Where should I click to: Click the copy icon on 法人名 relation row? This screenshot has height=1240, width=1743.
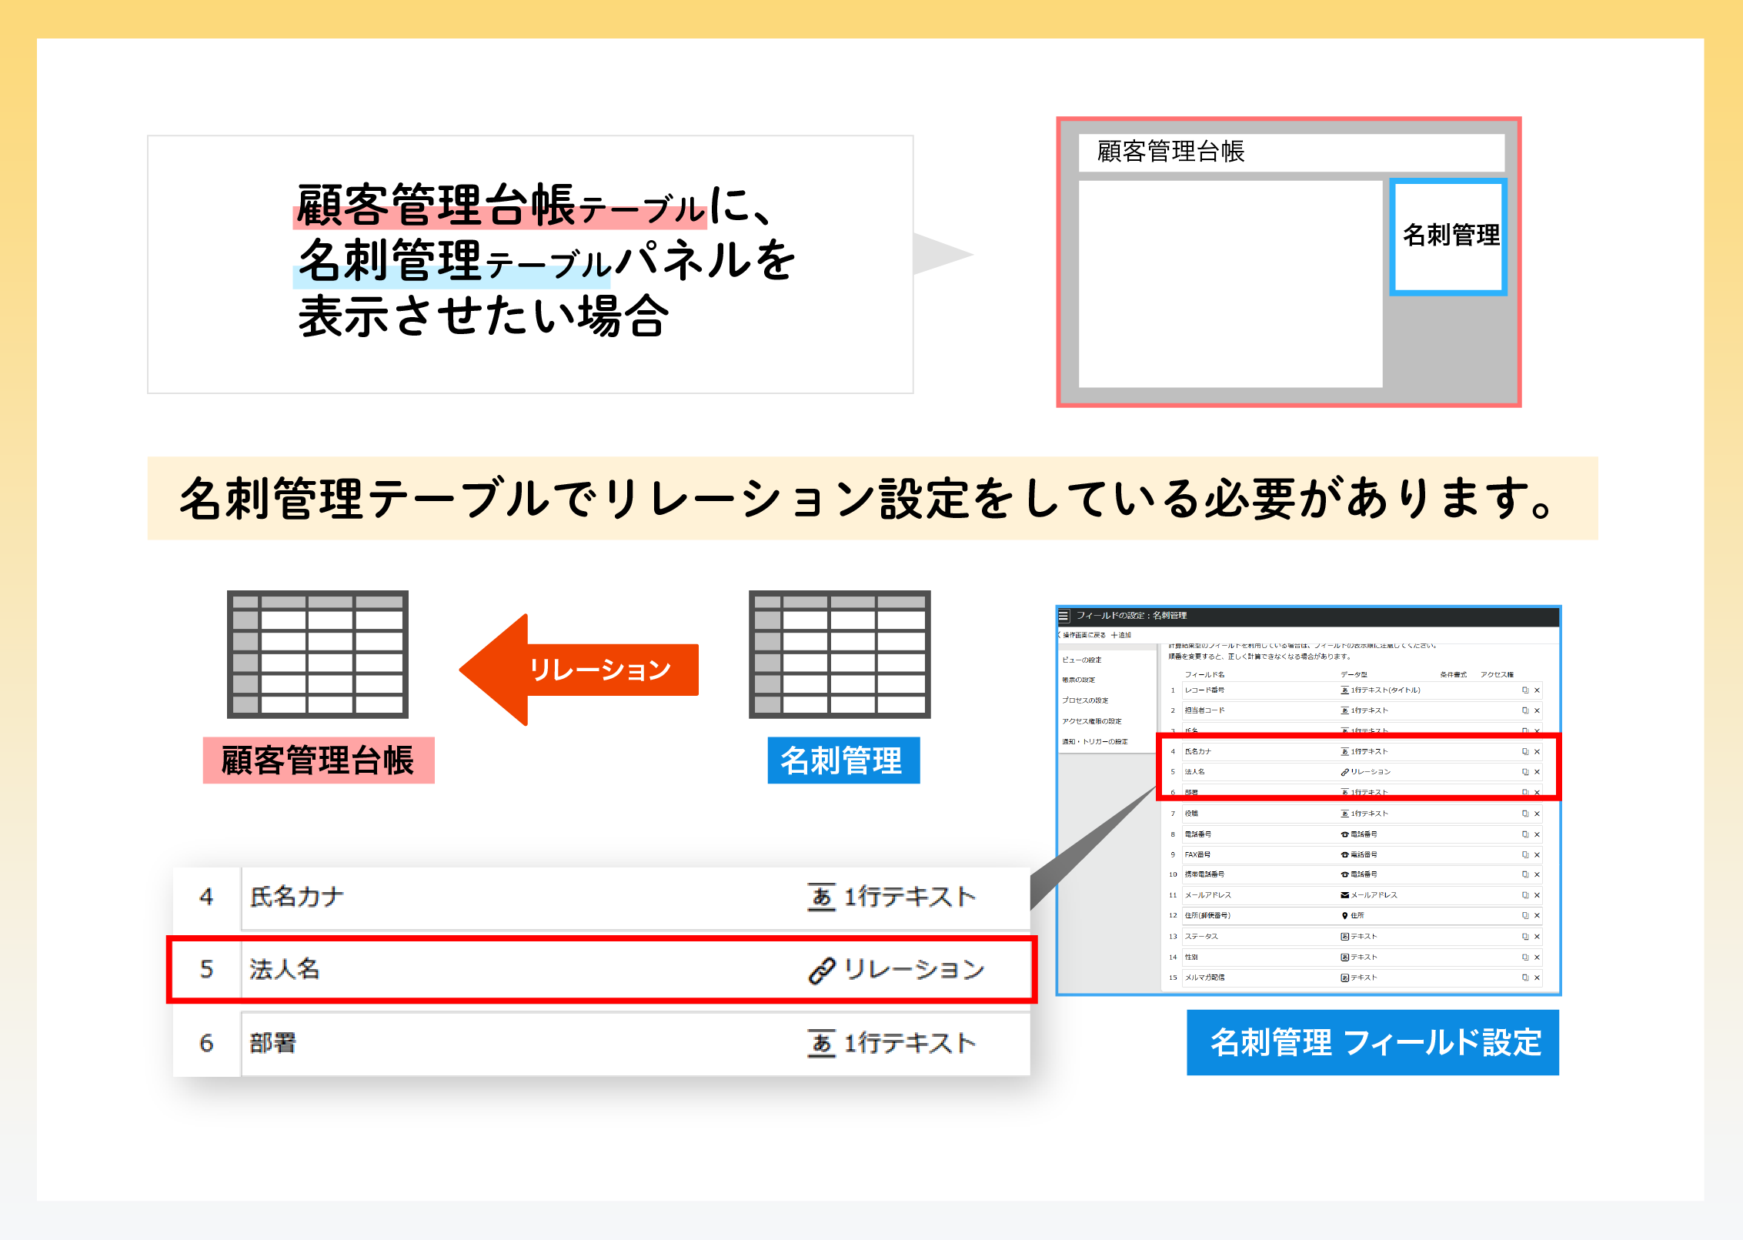tap(1524, 772)
